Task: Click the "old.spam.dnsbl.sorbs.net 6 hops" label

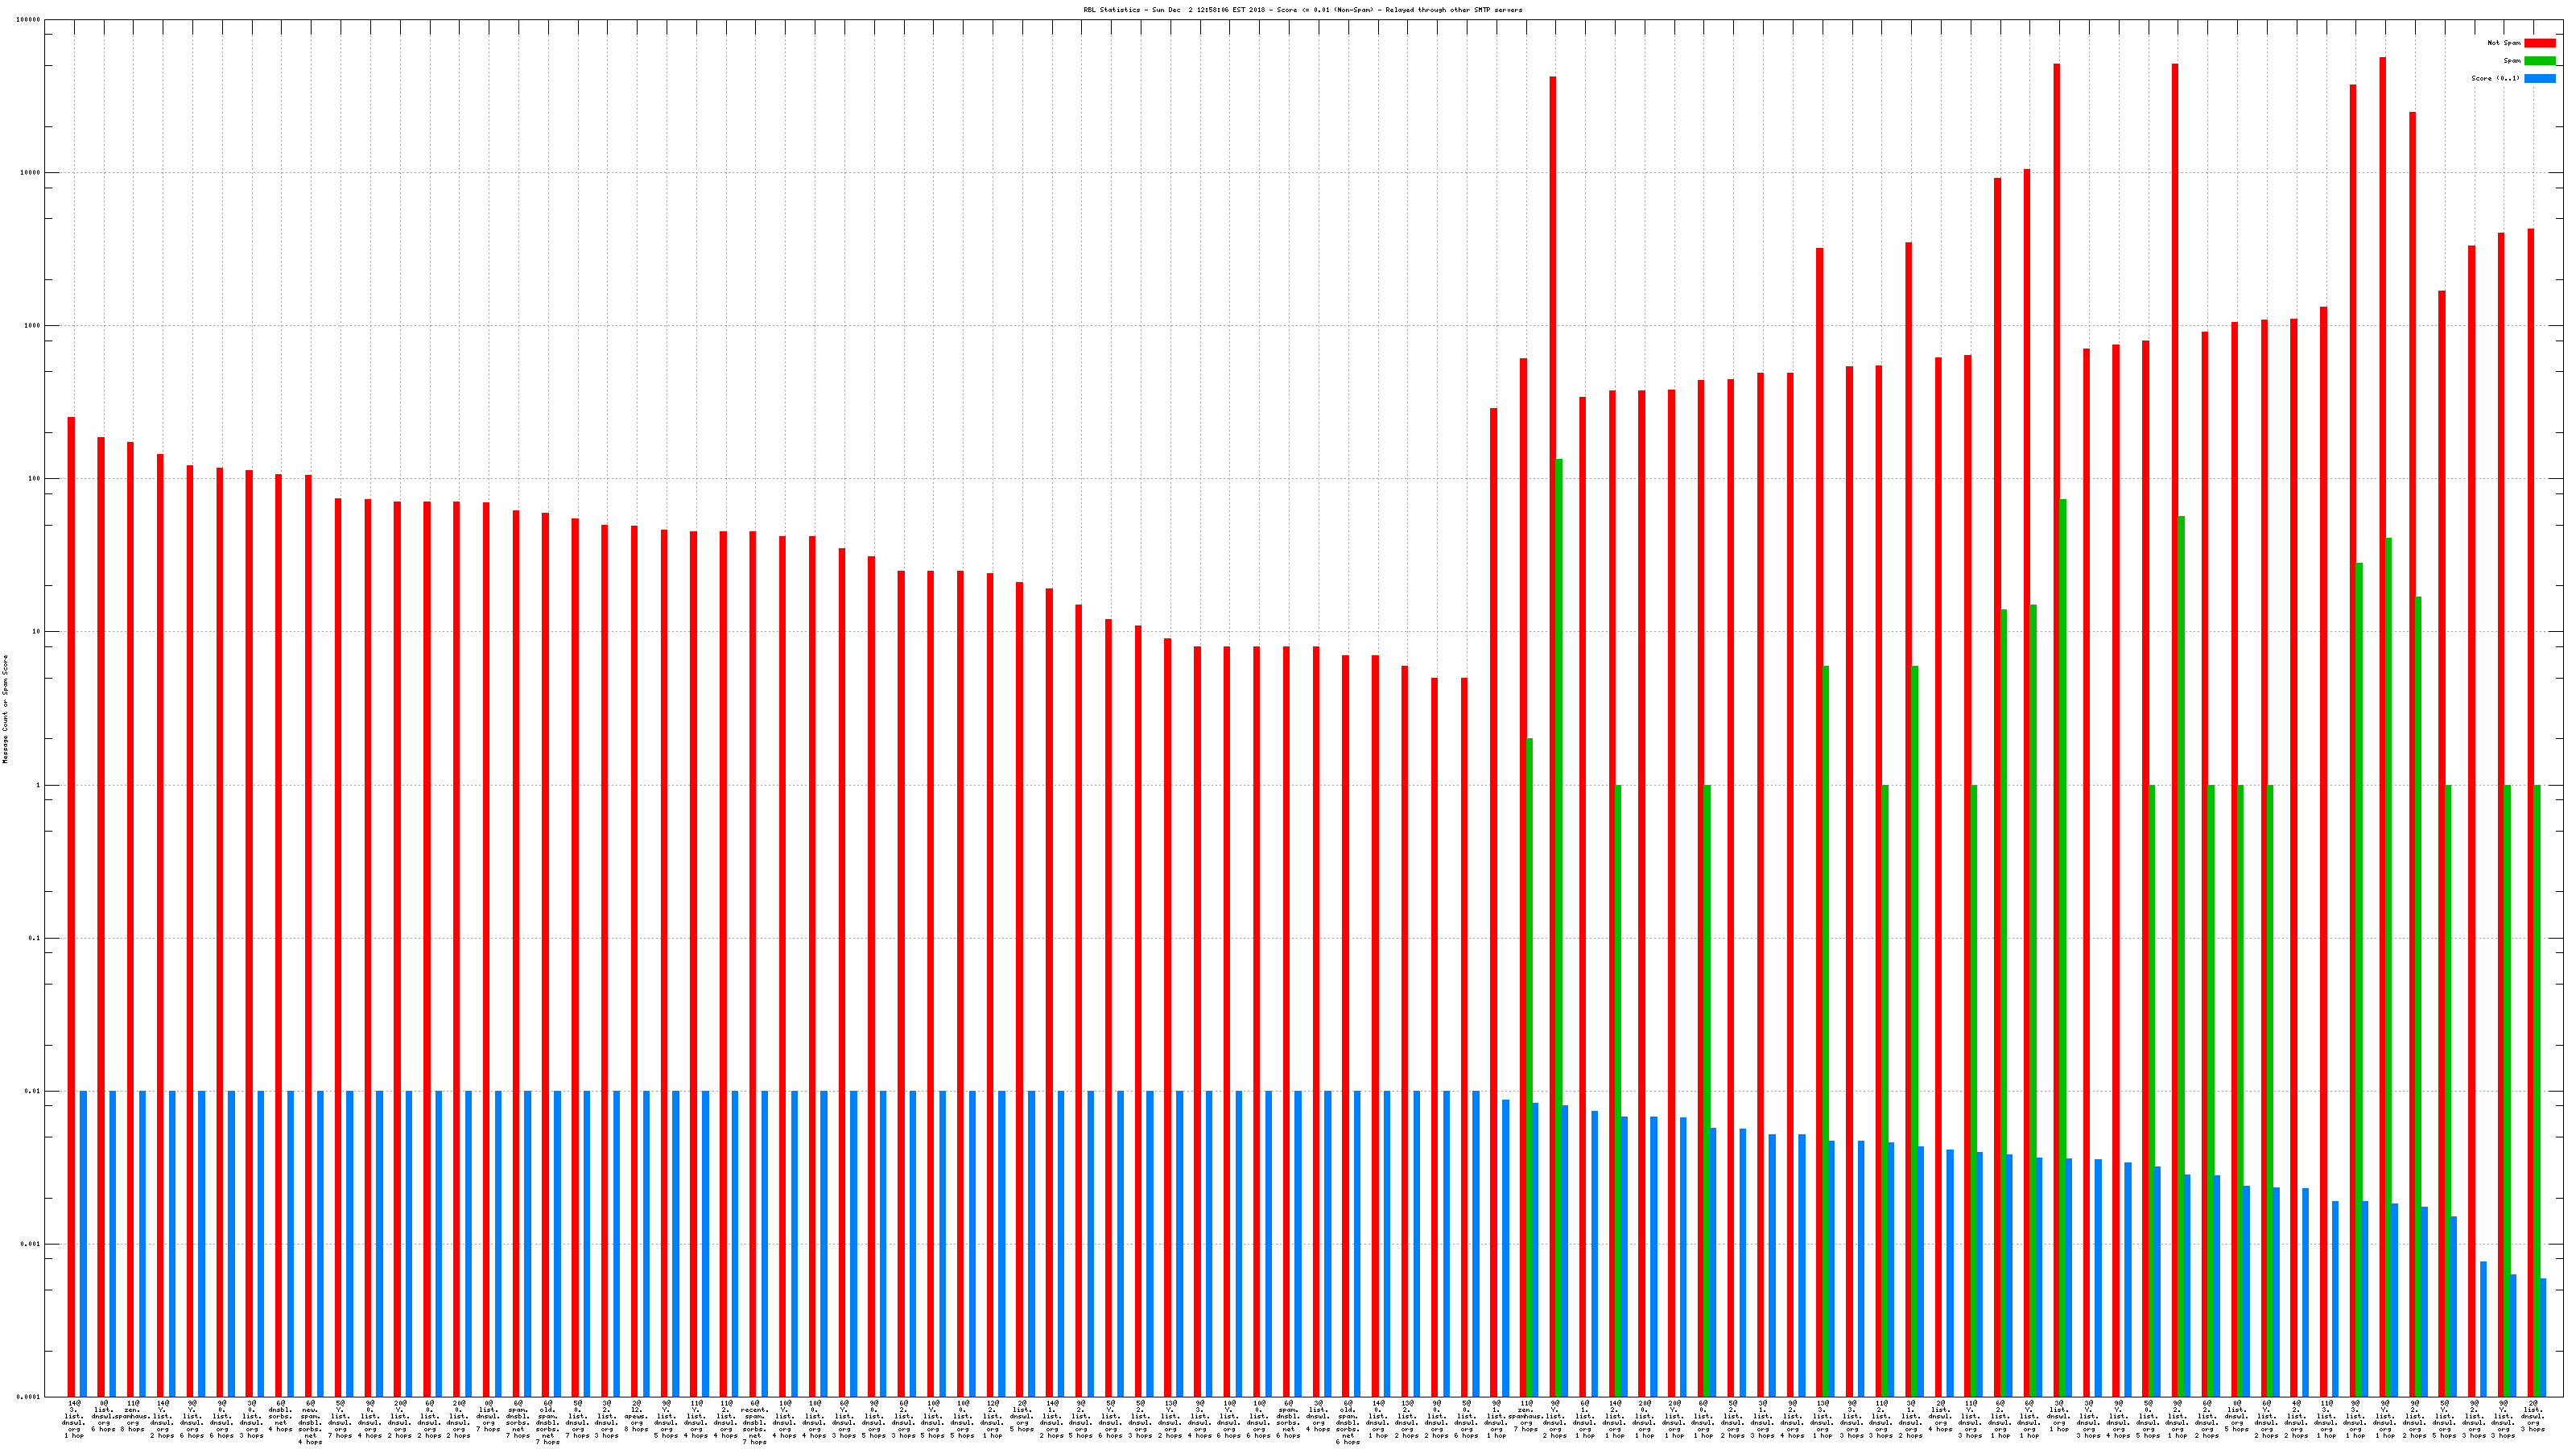Action: (x=1347, y=1422)
